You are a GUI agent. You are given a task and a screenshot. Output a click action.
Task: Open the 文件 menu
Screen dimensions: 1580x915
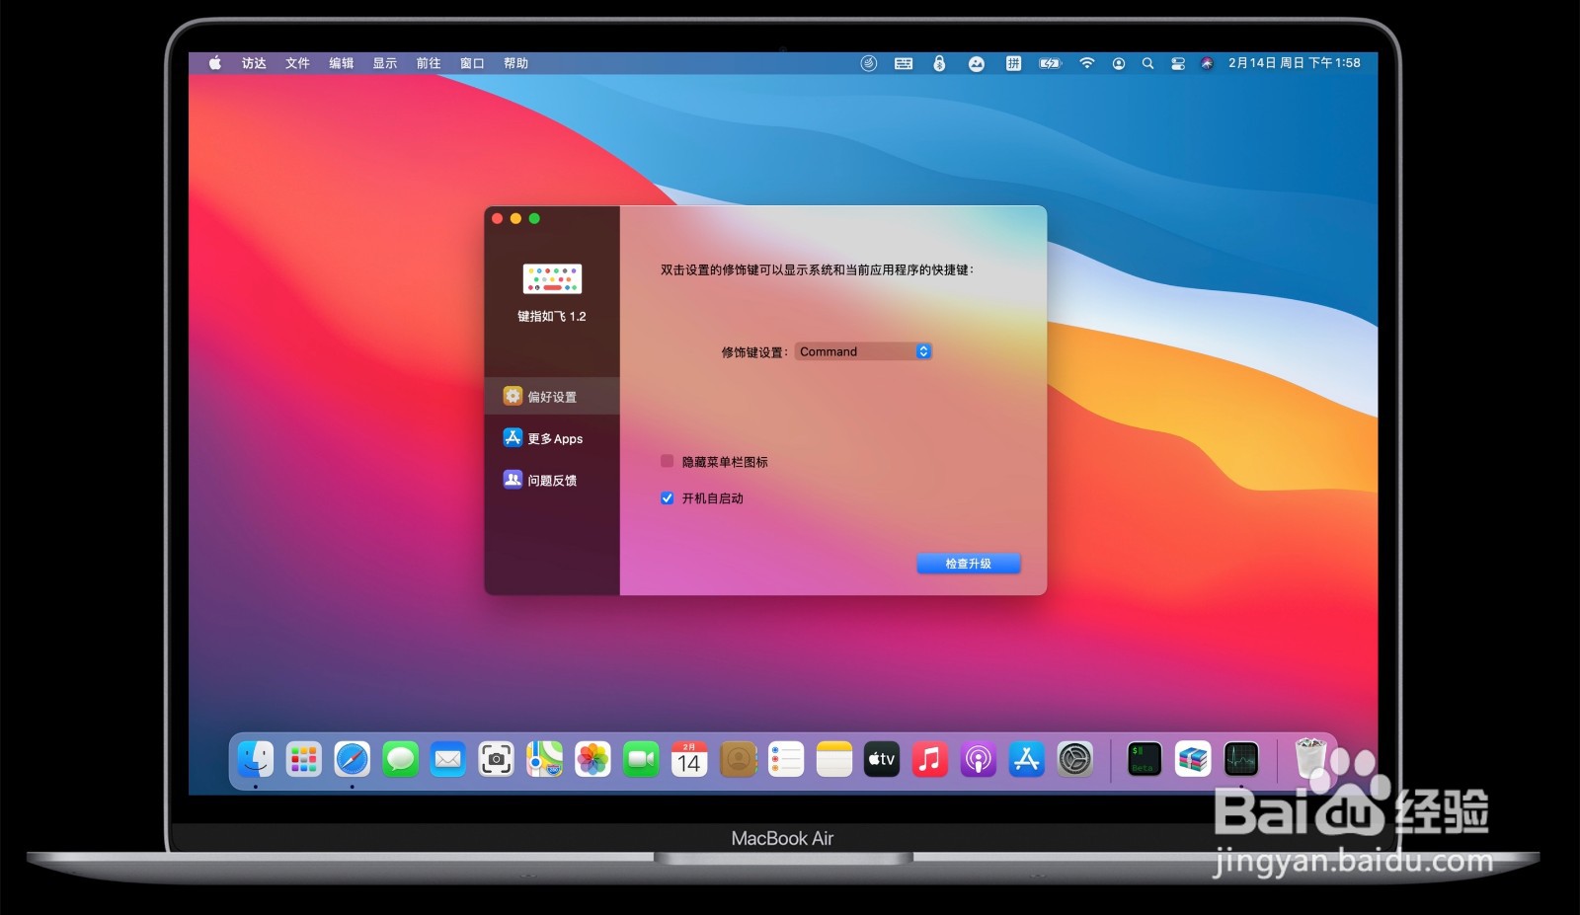click(x=297, y=63)
